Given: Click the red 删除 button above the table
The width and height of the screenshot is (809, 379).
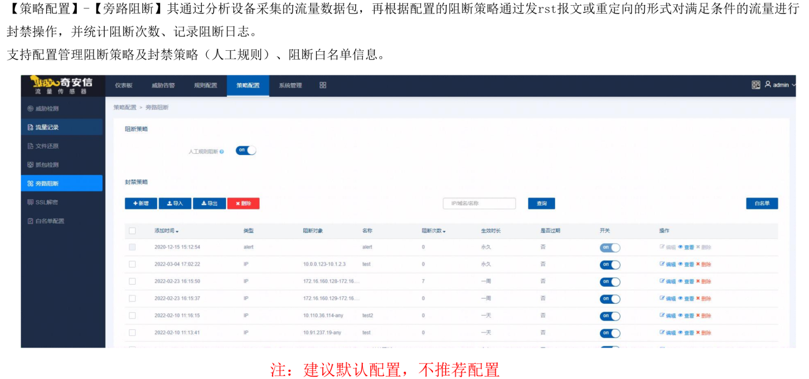Looking at the screenshot, I should 243,203.
